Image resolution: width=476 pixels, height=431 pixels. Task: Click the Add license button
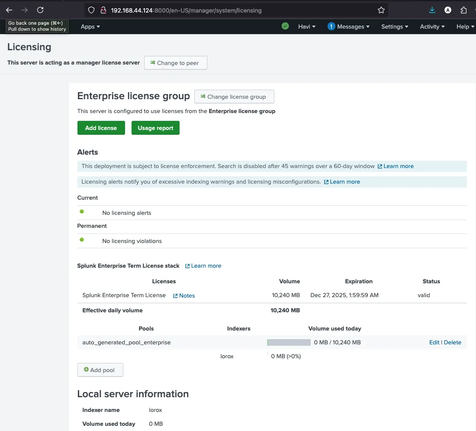[101, 128]
